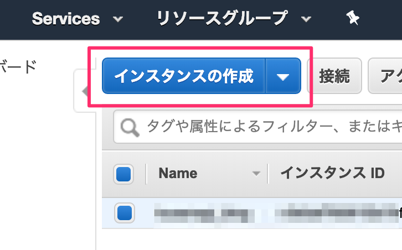Collapse the sidebar using the left arrow
The width and height of the screenshot is (402, 250).
point(85,91)
